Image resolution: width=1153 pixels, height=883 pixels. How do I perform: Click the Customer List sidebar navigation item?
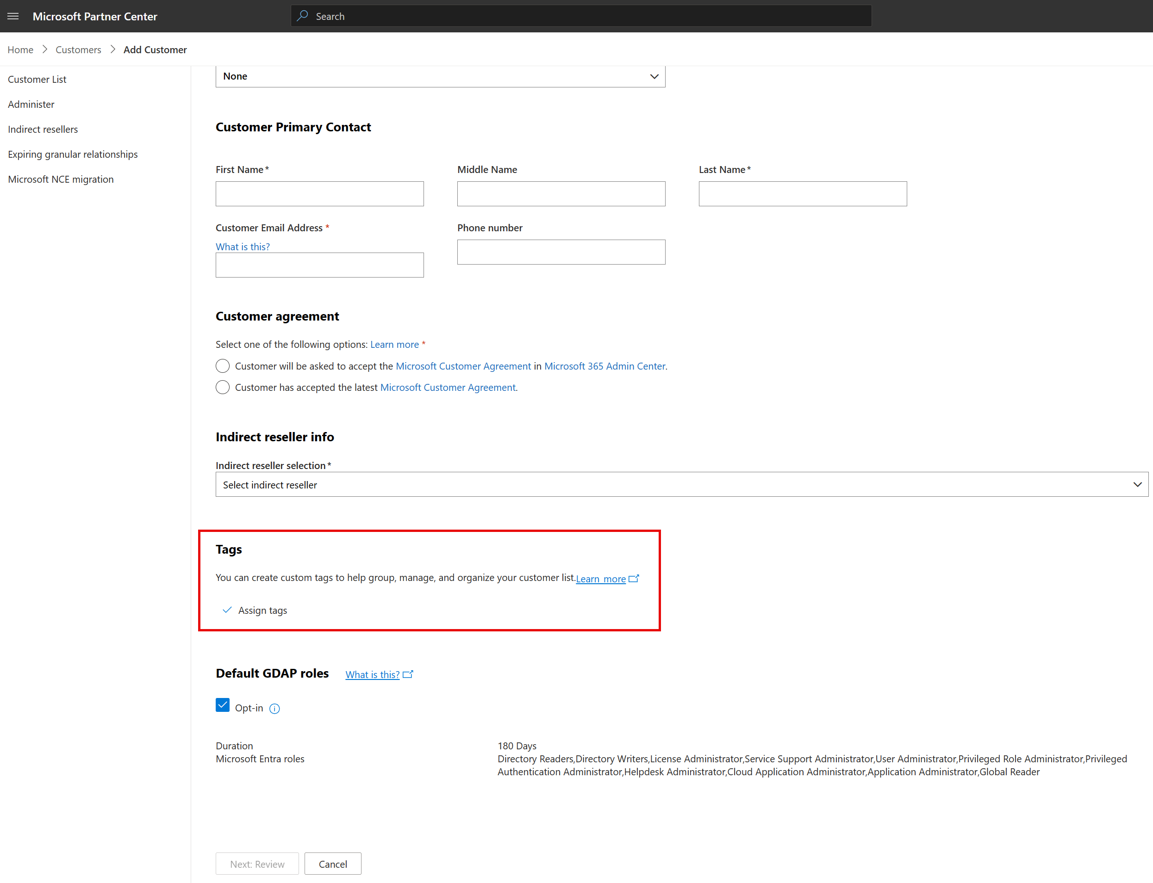[x=36, y=79]
